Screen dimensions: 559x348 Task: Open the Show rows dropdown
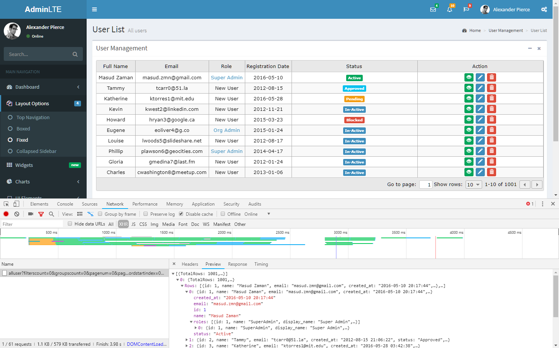tap(473, 185)
